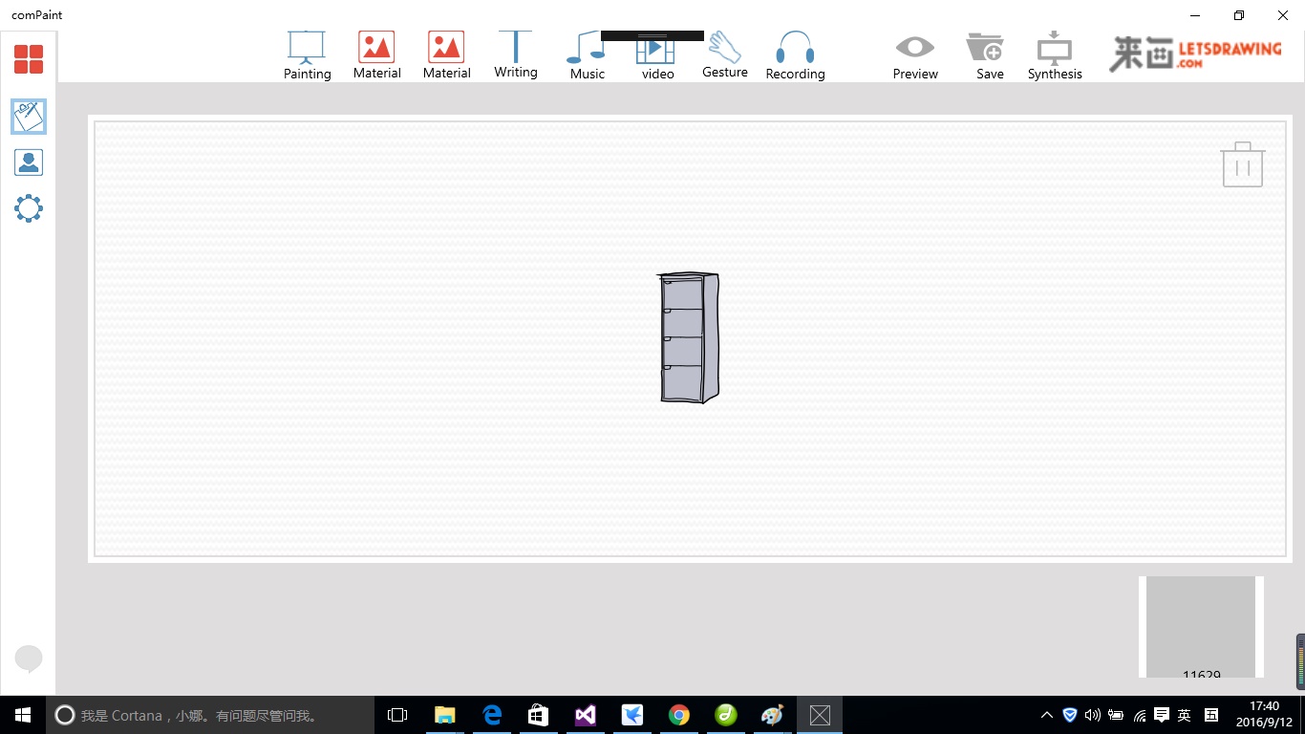This screenshot has width=1305, height=734.
Task: Select the Painting tool
Action: (x=307, y=53)
